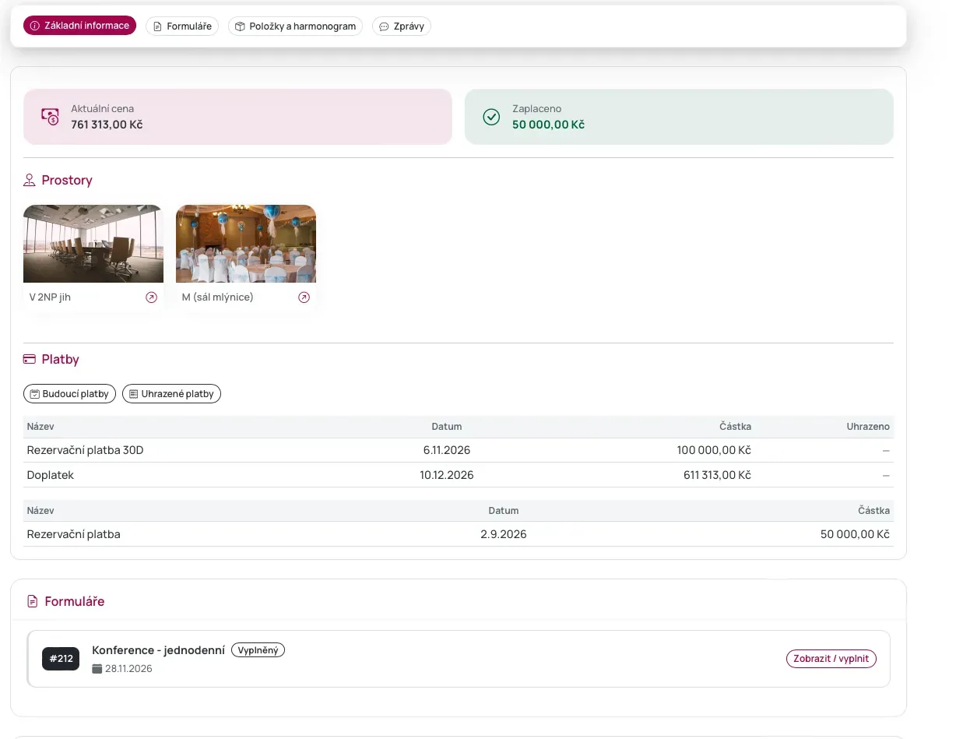Click the Aktuální cena money icon
This screenshot has width=963, height=739.
coord(51,117)
